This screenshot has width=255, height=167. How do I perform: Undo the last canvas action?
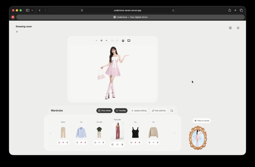coord(112,41)
